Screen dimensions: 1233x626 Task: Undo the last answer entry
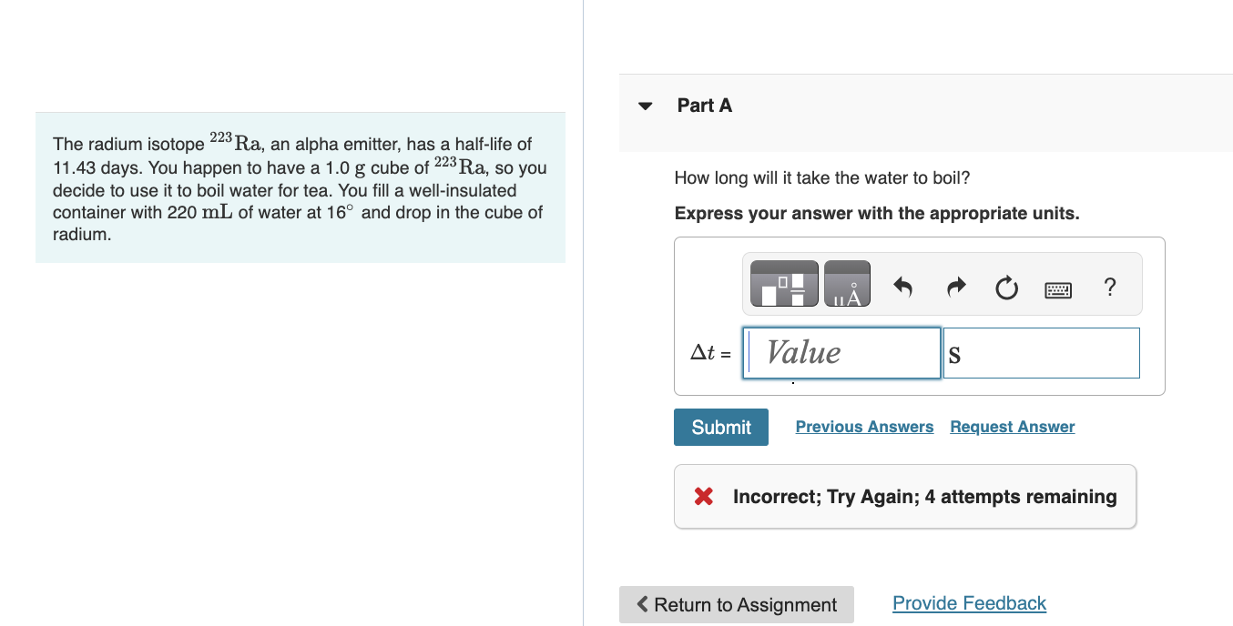900,286
